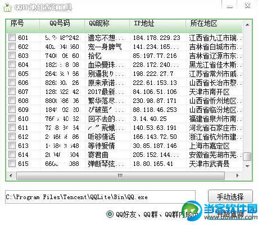Click the vertical scrollbar up arrow

pos(247,25)
